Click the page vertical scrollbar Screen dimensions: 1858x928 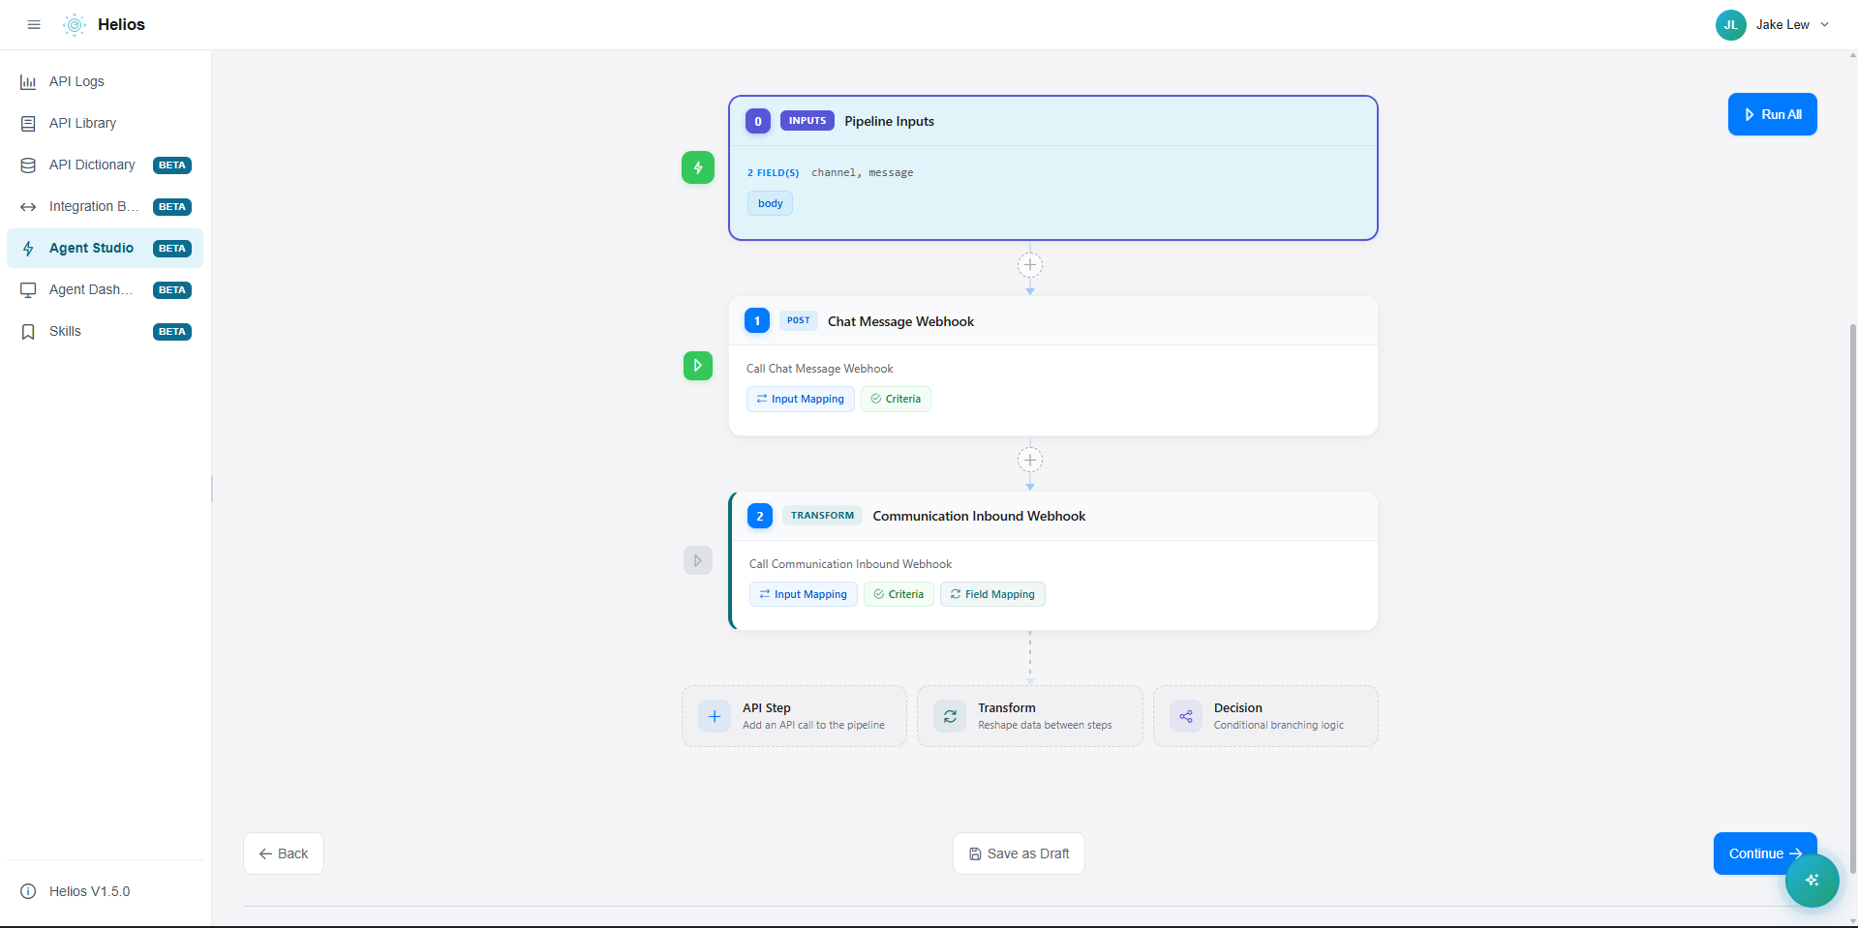pos(1852,600)
